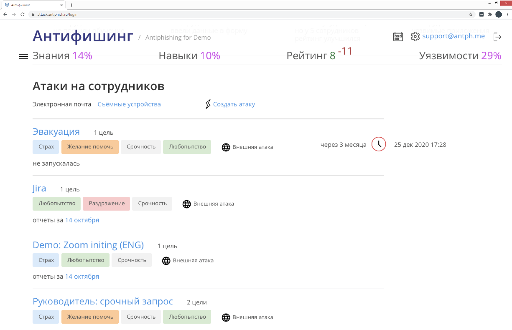Click the logout arrow icon
The image size is (512, 330).
coord(497,37)
